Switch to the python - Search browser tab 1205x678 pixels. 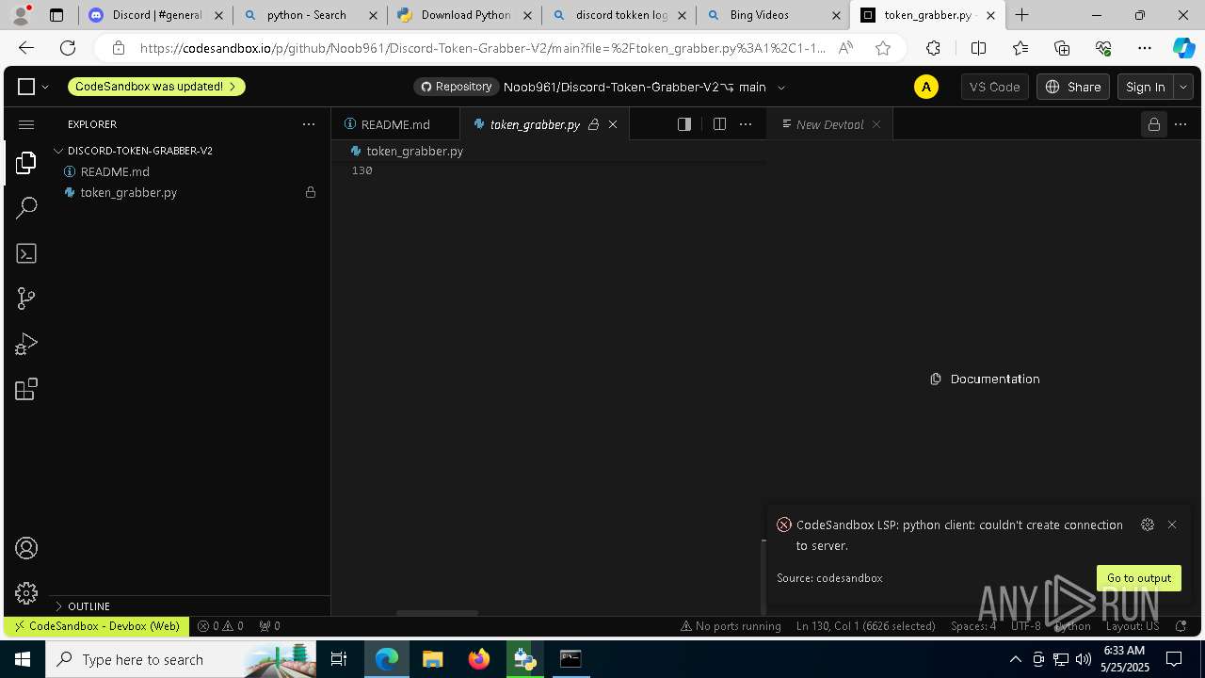[x=310, y=15]
